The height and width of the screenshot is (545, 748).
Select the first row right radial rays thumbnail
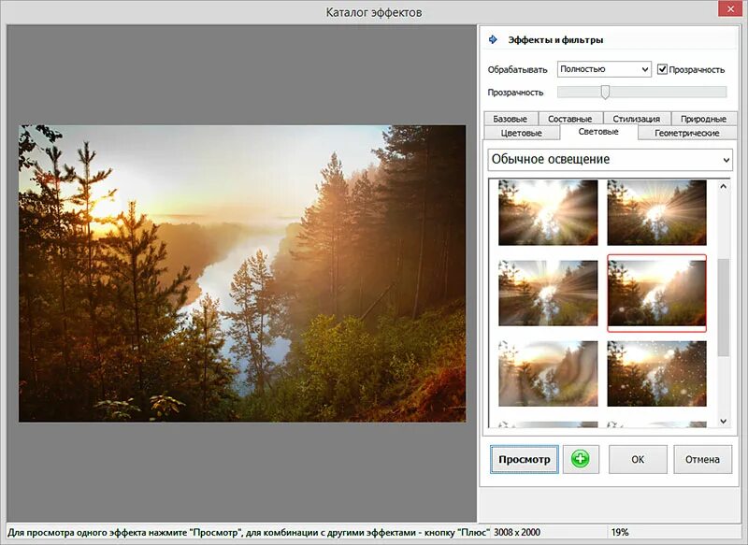pyautogui.click(x=657, y=212)
